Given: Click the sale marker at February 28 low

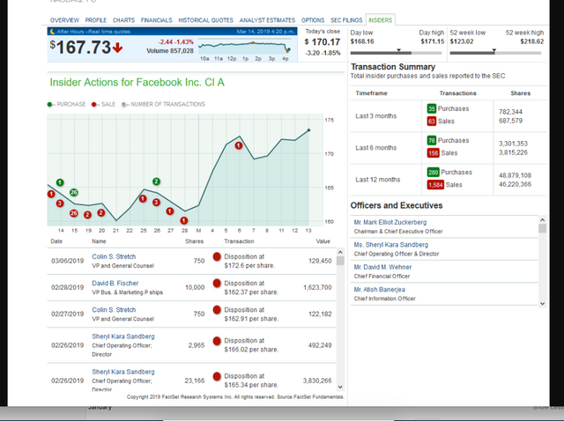Looking at the screenshot, I should click(x=184, y=220).
